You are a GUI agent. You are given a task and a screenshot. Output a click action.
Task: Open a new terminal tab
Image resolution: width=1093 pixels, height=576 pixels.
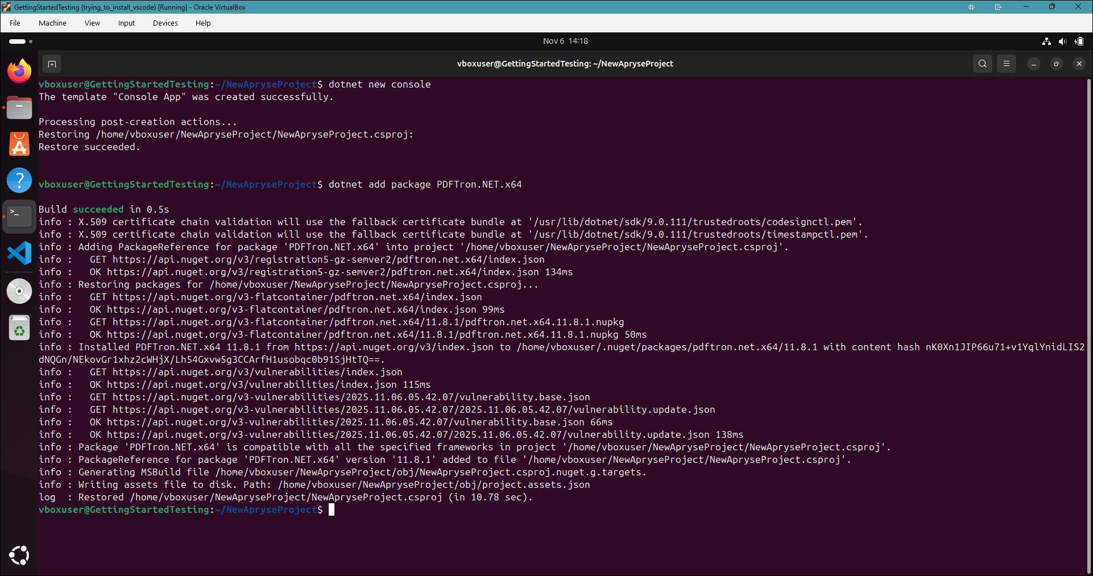[52, 64]
